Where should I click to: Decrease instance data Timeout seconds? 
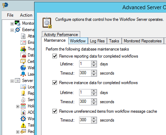tap(94, 103)
